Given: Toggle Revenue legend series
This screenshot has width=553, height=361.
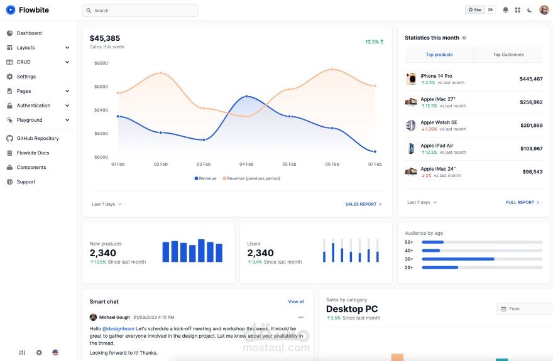Looking at the screenshot, I should tap(205, 178).
